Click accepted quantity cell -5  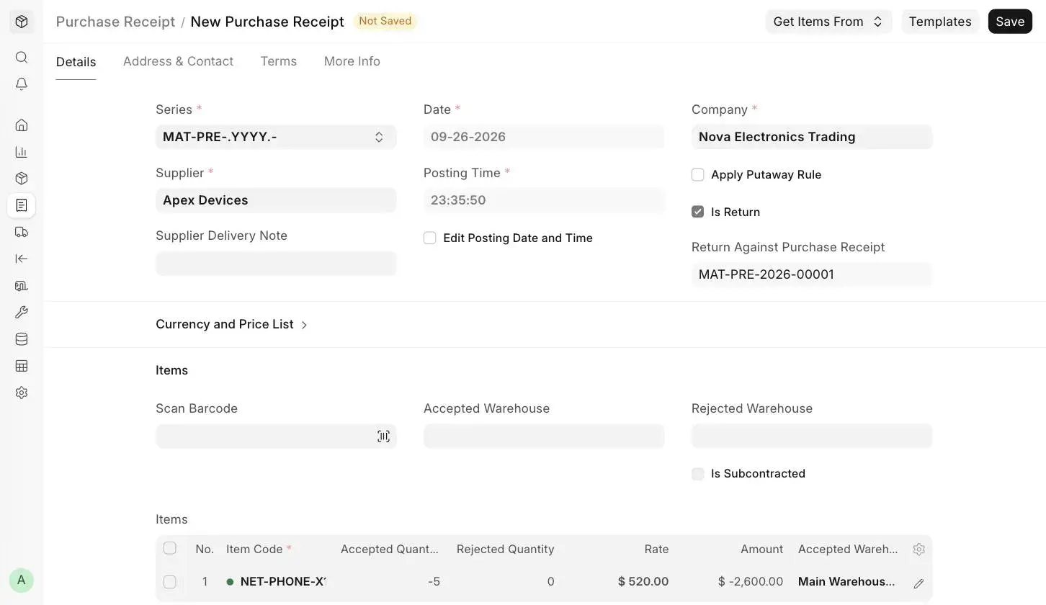[390, 581]
